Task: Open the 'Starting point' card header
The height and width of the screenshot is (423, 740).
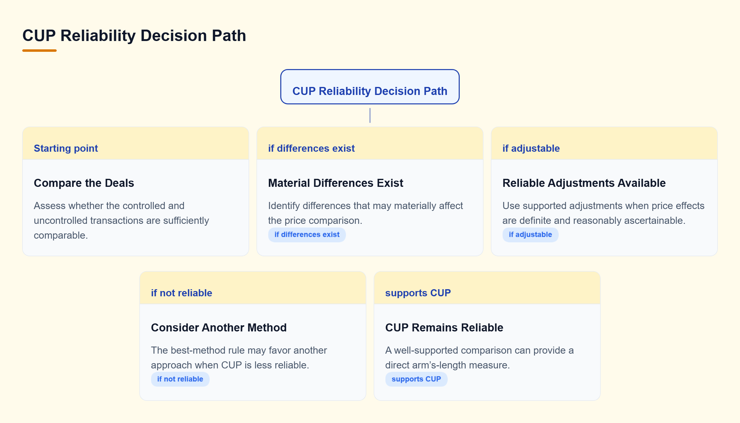Action: click(136, 143)
